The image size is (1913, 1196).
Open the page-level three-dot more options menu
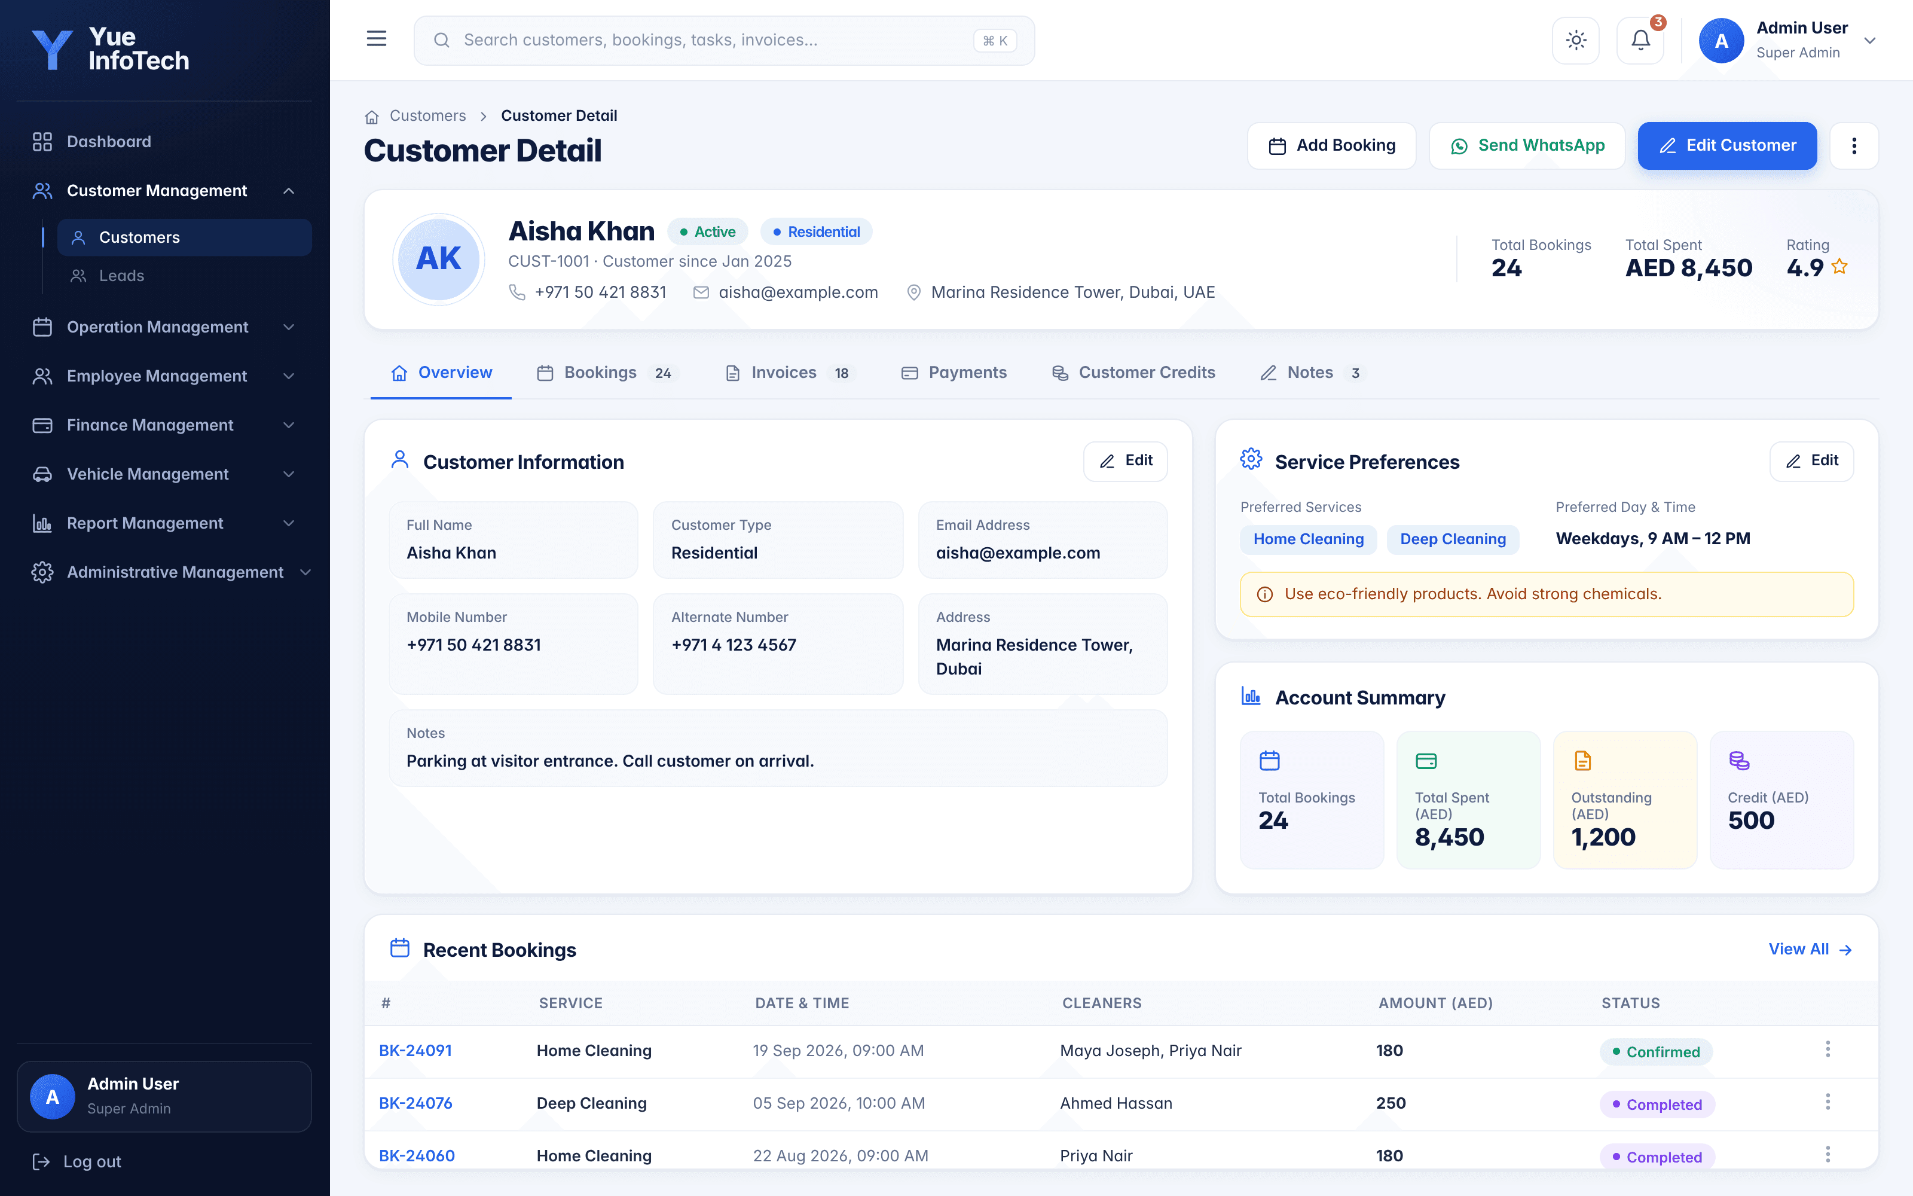coord(1854,145)
